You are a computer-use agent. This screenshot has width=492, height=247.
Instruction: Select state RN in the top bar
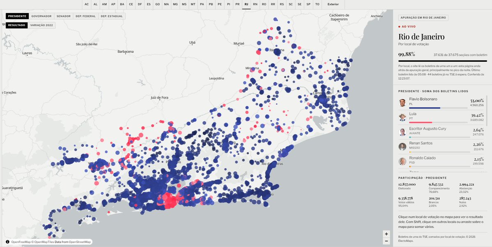coord(255,4)
